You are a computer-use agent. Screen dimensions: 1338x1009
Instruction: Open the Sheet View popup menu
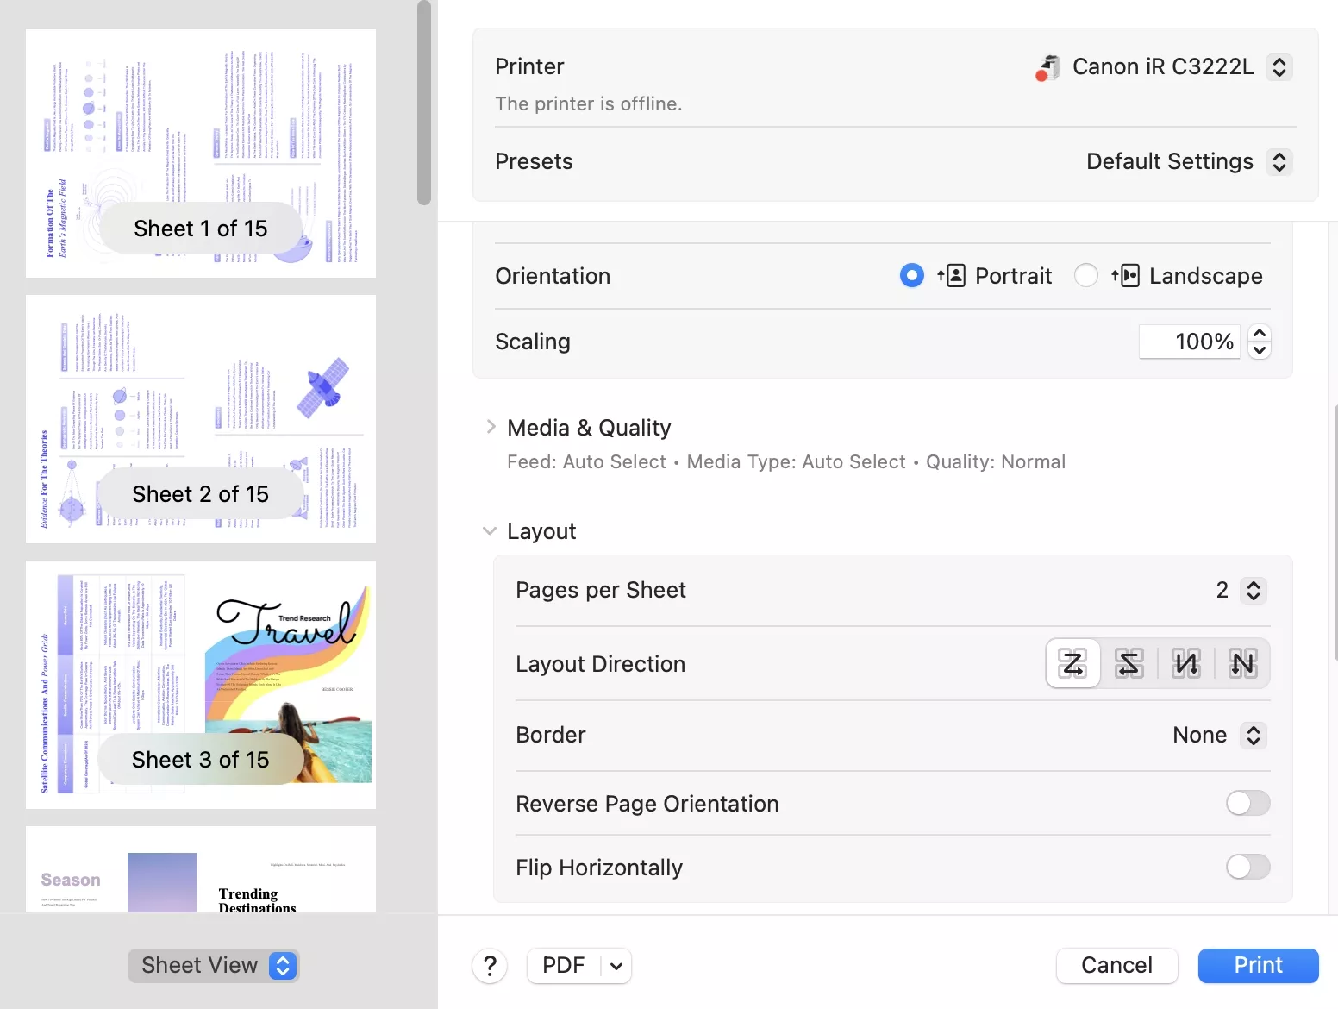[x=214, y=966]
